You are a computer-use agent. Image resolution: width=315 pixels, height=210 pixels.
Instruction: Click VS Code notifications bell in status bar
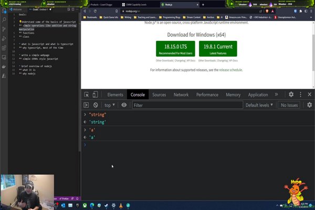(x=77, y=198)
